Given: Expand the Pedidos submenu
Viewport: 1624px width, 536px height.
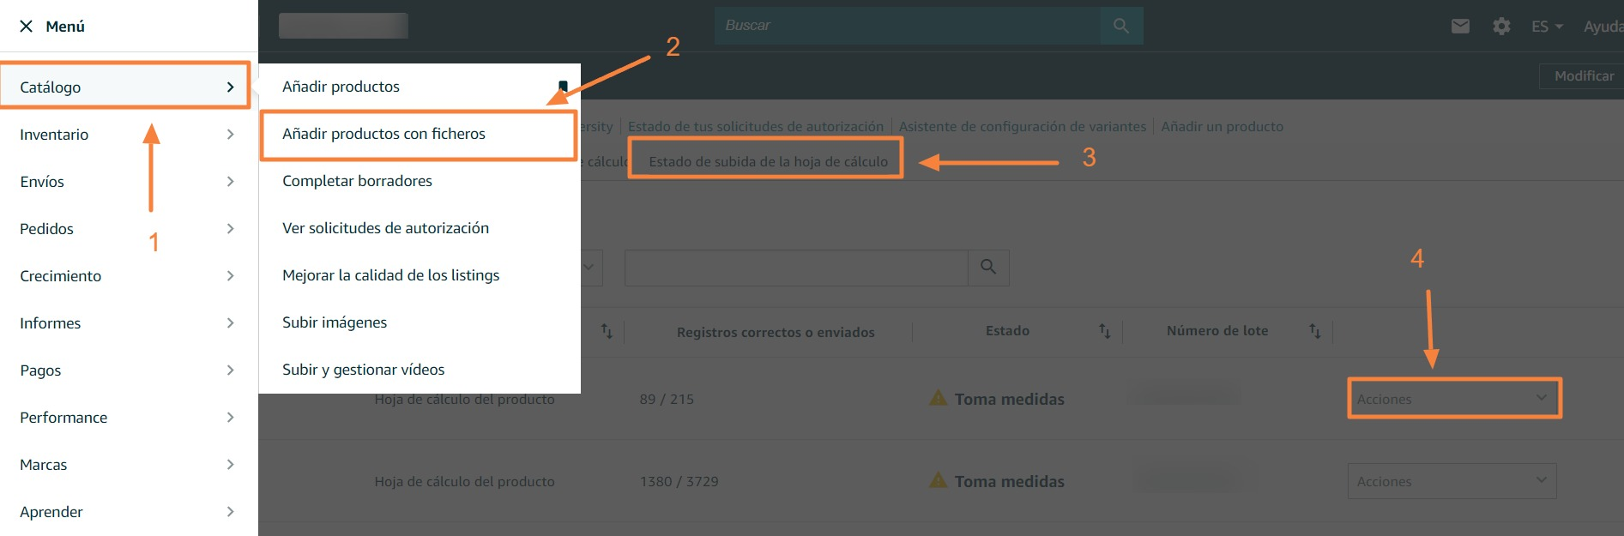Looking at the screenshot, I should click(x=129, y=229).
